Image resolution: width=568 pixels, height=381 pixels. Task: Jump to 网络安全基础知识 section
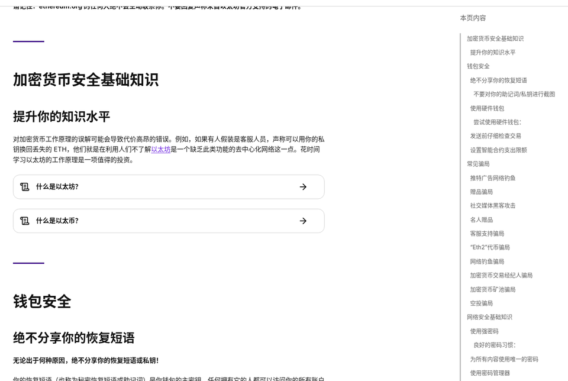pyautogui.click(x=489, y=317)
